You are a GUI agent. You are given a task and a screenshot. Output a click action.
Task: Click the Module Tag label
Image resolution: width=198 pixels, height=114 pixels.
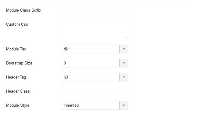click(x=16, y=49)
